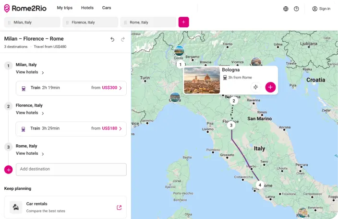Click step number 1 circle for Milan
This screenshot has height=219, width=338.
9,66
